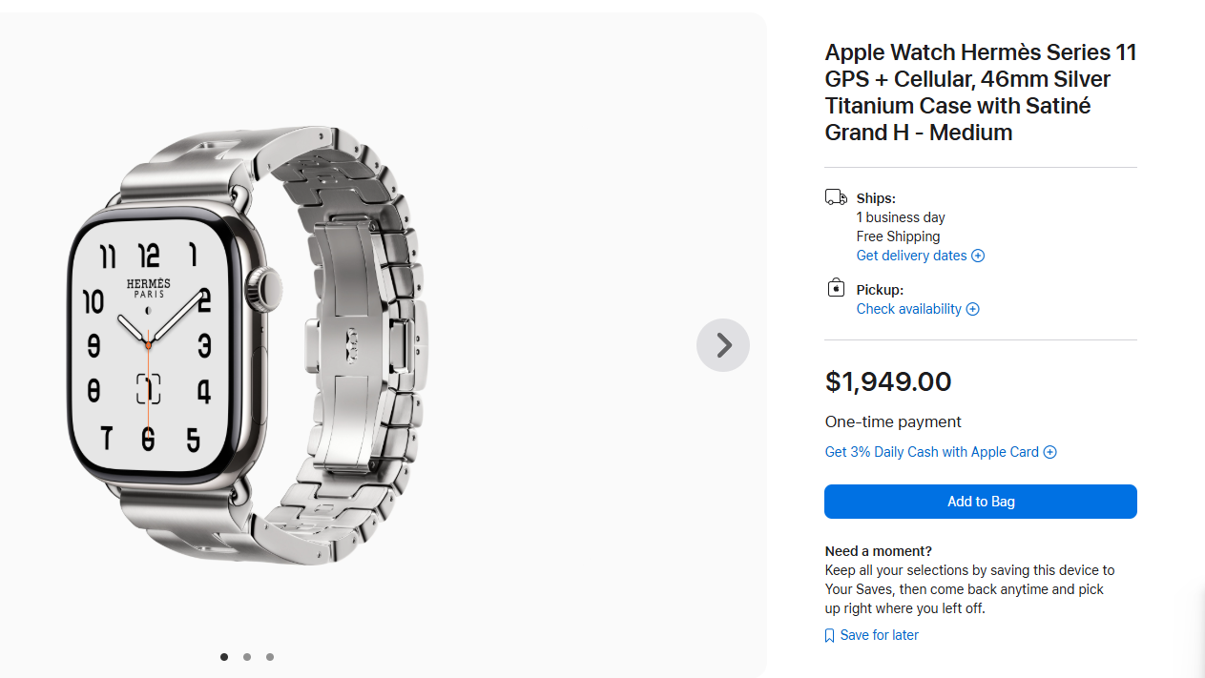Image resolution: width=1205 pixels, height=678 pixels.
Task: Click the product title heading
Action: (x=980, y=92)
